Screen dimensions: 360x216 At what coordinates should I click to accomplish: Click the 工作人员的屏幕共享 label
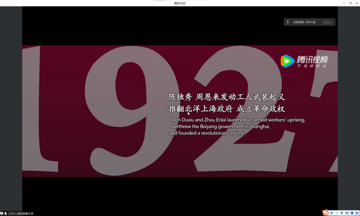click(x=21, y=214)
